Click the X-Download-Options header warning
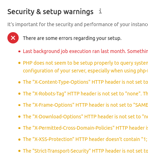 coord(85,117)
